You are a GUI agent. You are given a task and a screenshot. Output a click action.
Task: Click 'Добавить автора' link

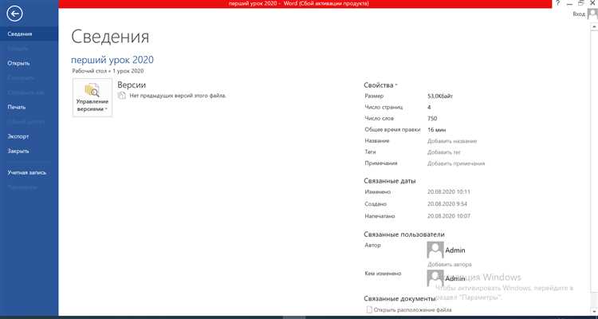click(449, 264)
